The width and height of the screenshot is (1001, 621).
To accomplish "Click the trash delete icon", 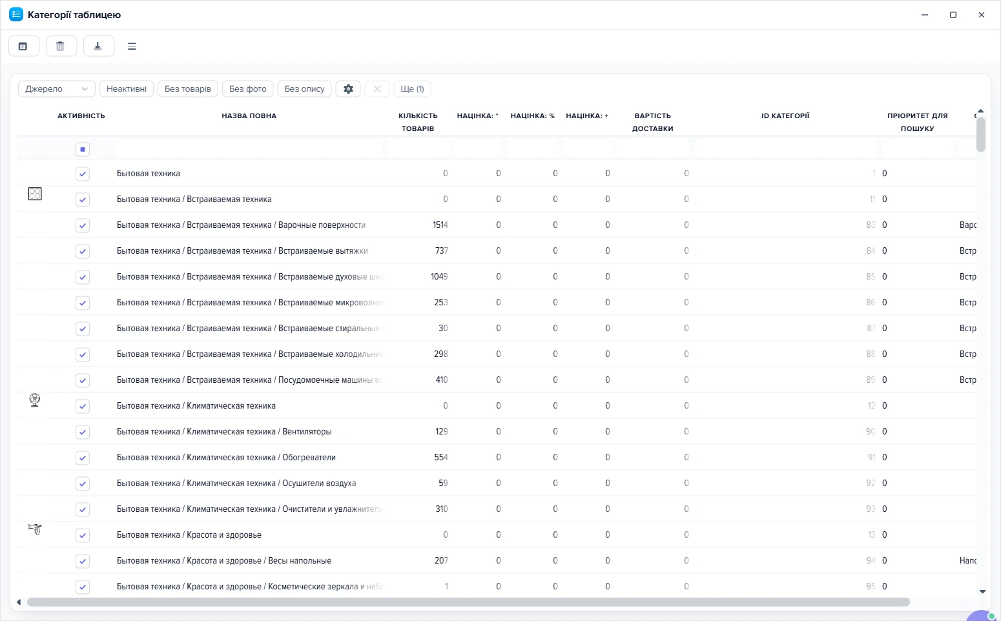I will pyautogui.click(x=61, y=46).
